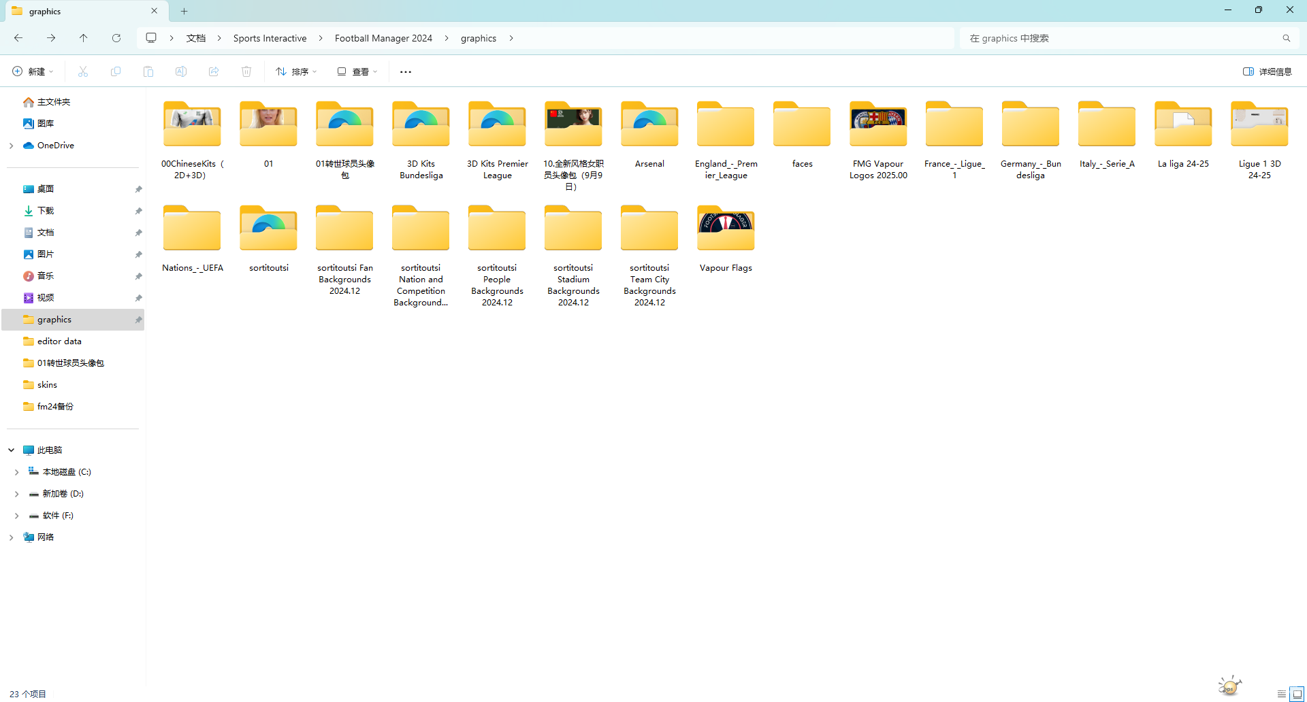Toggle the 详细信息 details pane

pyautogui.click(x=1267, y=71)
